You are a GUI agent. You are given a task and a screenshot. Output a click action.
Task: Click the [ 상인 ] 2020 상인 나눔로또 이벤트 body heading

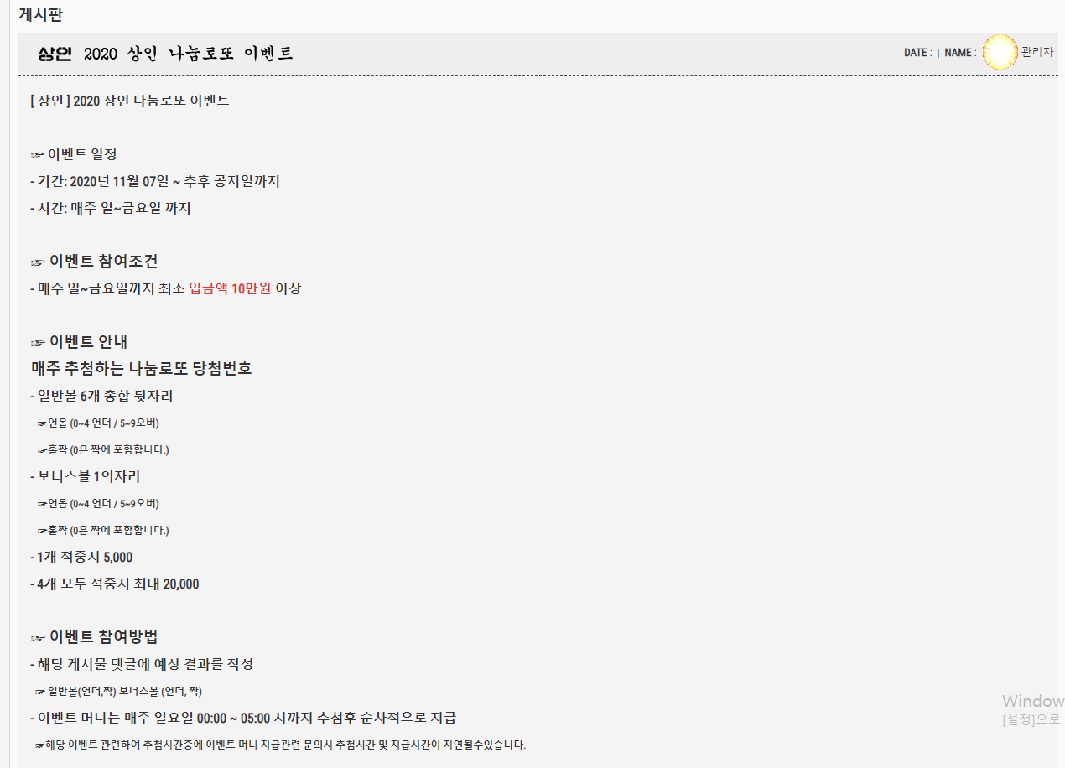click(x=129, y=101)
